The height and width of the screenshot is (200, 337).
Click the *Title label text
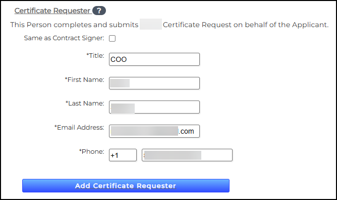click(95, 56)
